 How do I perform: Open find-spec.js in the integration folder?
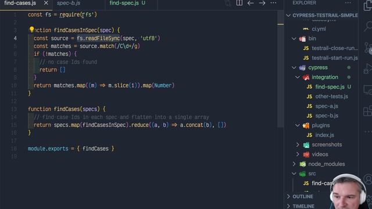click(x=330, y=87)
